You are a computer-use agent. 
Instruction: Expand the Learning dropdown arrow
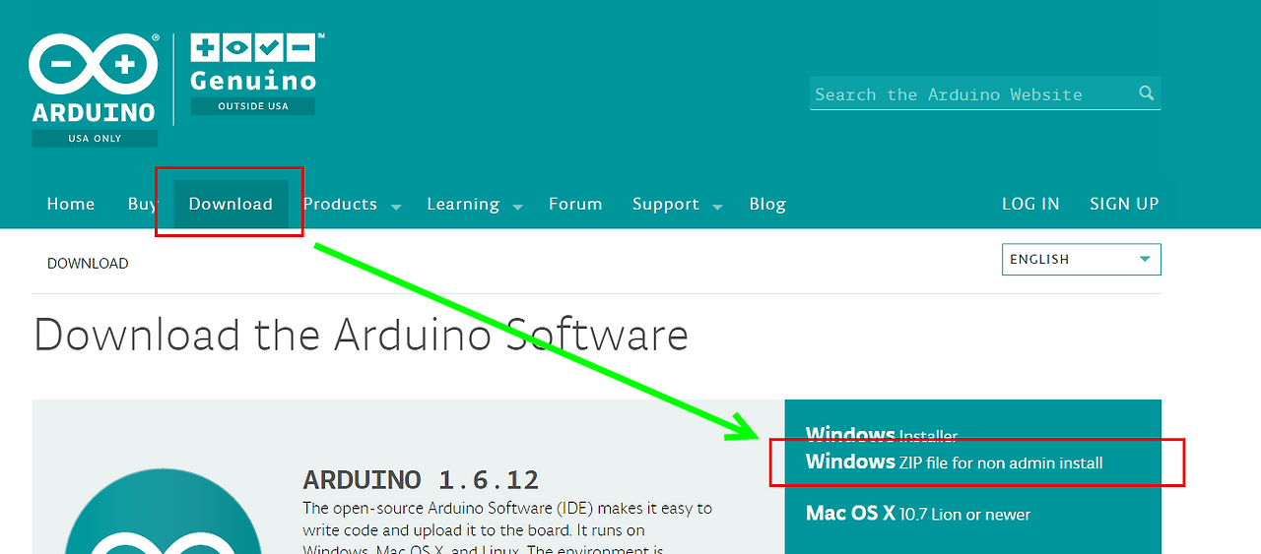tap(518, 208)
